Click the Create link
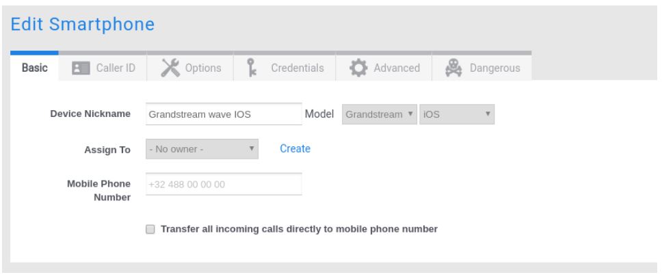This screenshot has width=662, height=277. [295, 148]
